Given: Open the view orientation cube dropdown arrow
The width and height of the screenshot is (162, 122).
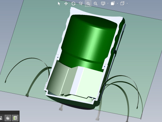Looking at the screenshot, I should click(127, 4).
